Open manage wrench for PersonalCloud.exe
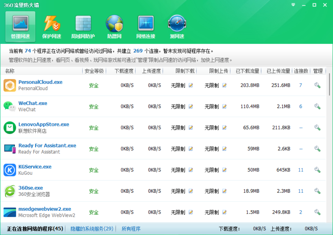The image size is (333, 235). click(x=318, y=85)
